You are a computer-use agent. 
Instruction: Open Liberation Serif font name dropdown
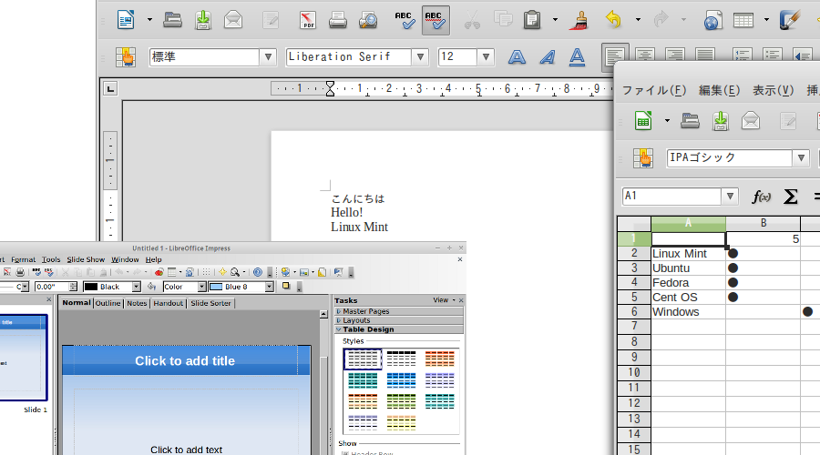(420, 57)
